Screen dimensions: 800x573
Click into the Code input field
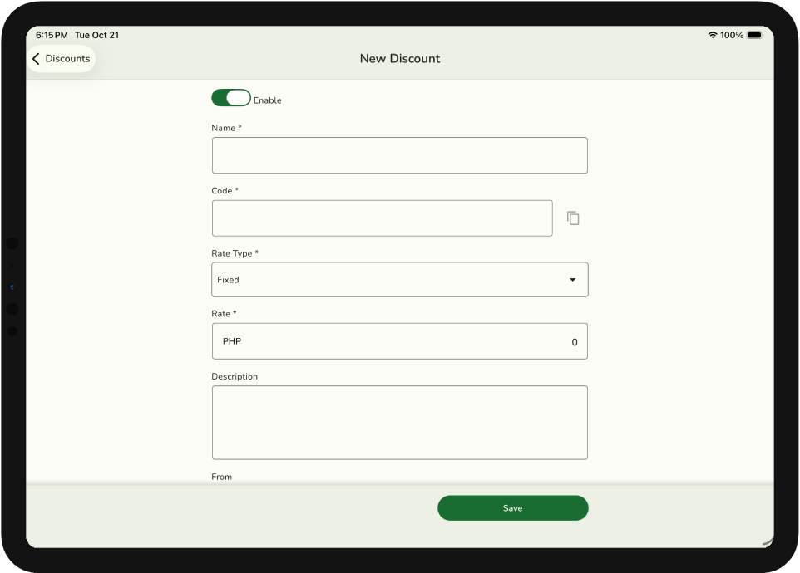point(382,218)
